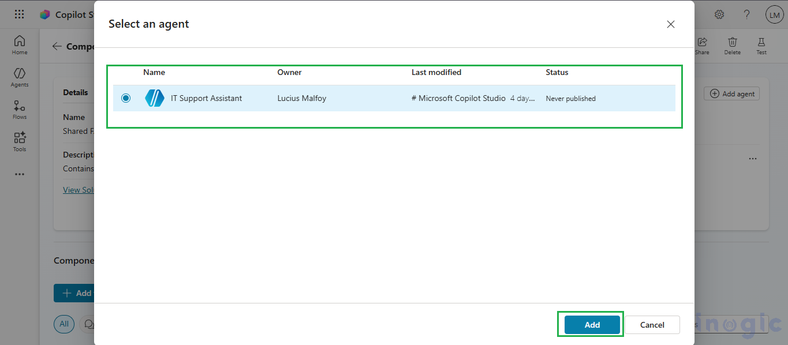The image size is (788, 345).
Task: Open the Help question mark menu
Action: pos(746,14)
